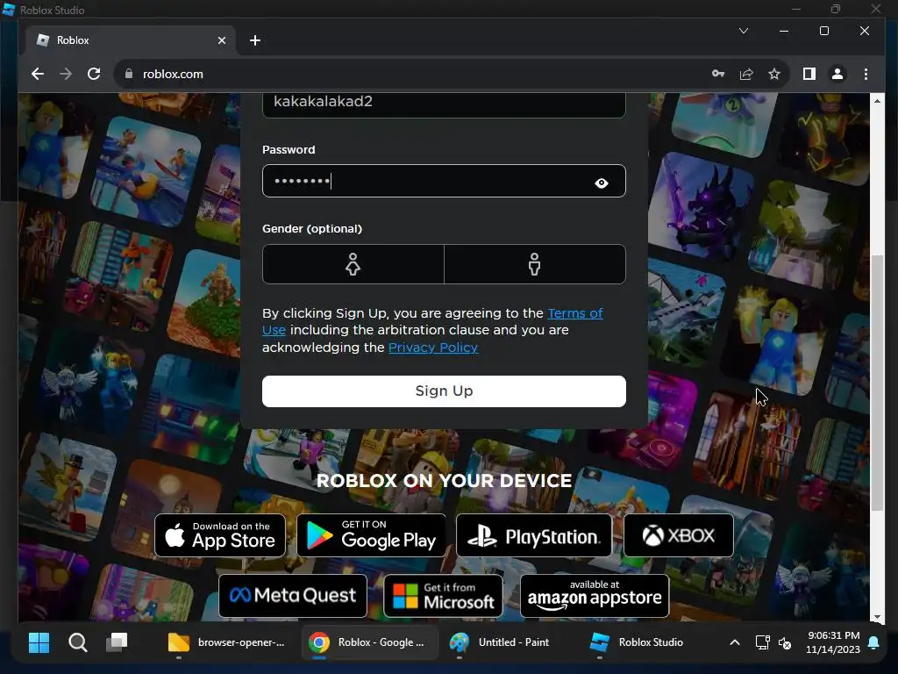The image size is (898, 674).
Task: Open the browser side panel icon
Action: tap(809, 74)
